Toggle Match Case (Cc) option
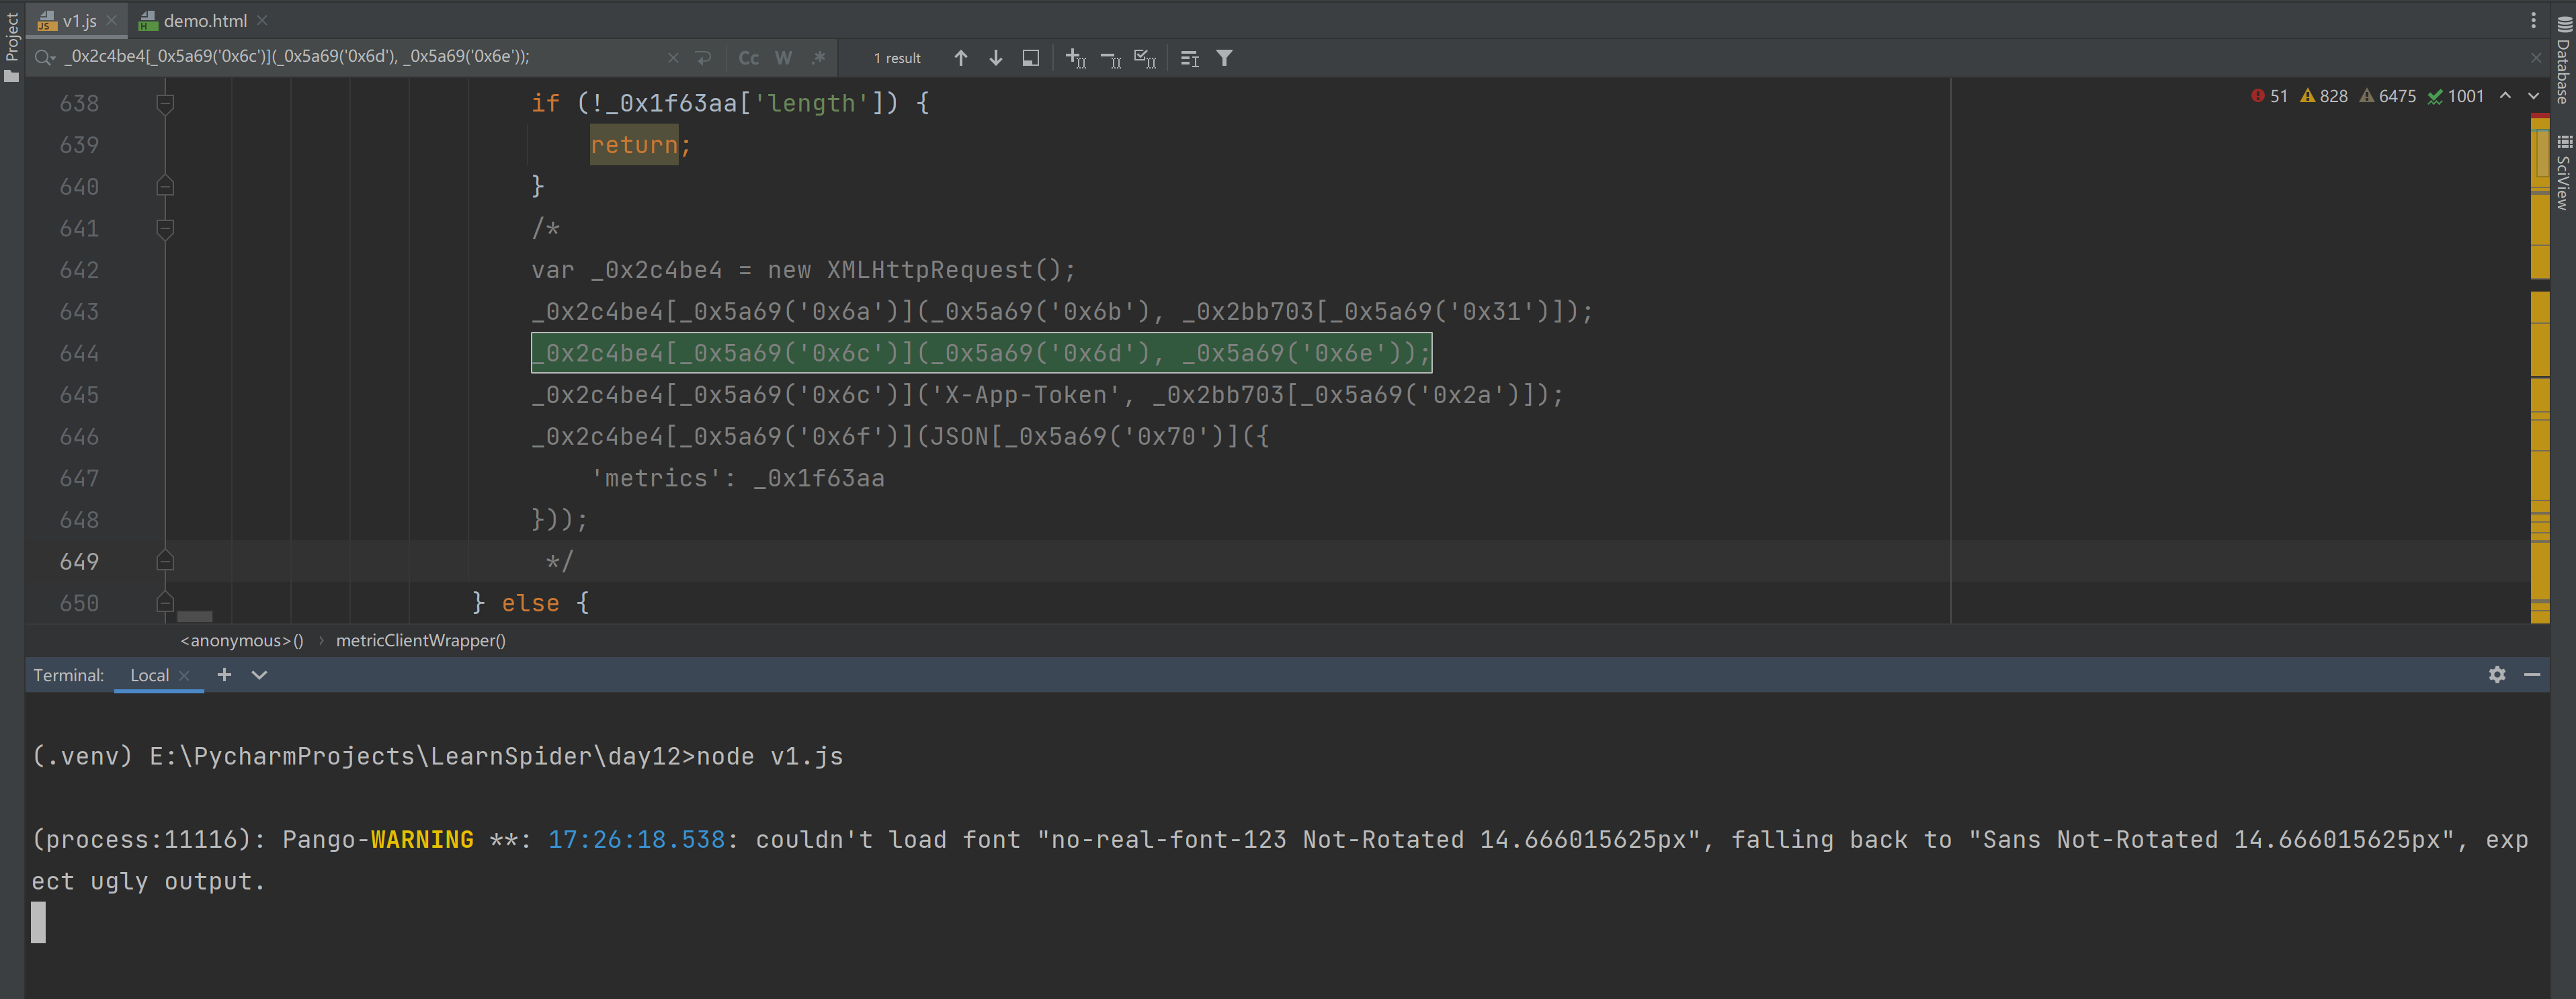 point(749,58)
